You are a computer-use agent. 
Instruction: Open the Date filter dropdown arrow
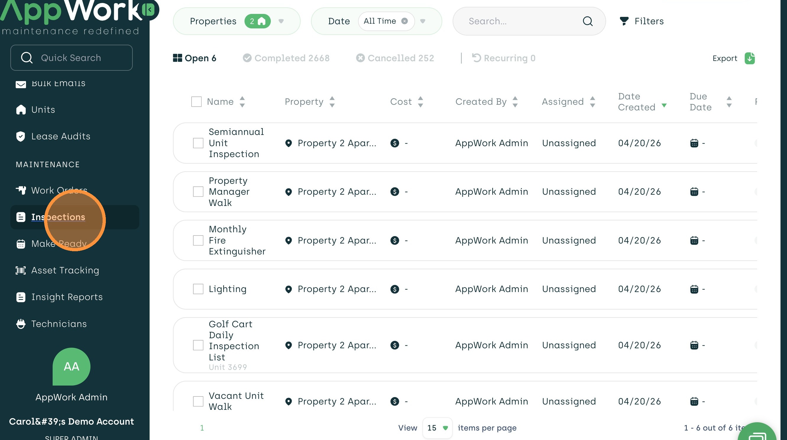pos(423,21)
